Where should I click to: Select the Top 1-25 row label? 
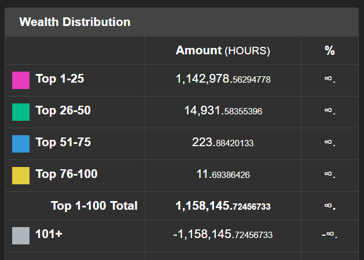pos(60,79)
